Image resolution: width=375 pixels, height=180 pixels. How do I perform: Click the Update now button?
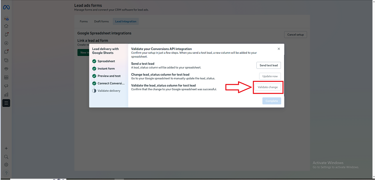click(x=270, y=76)
